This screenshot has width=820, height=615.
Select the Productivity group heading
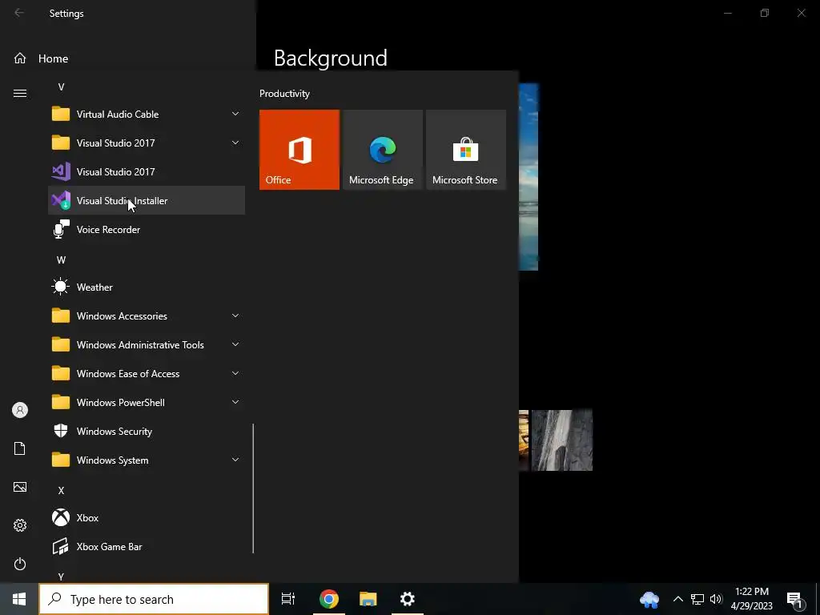pyautogui.click(x=284, y=94)
